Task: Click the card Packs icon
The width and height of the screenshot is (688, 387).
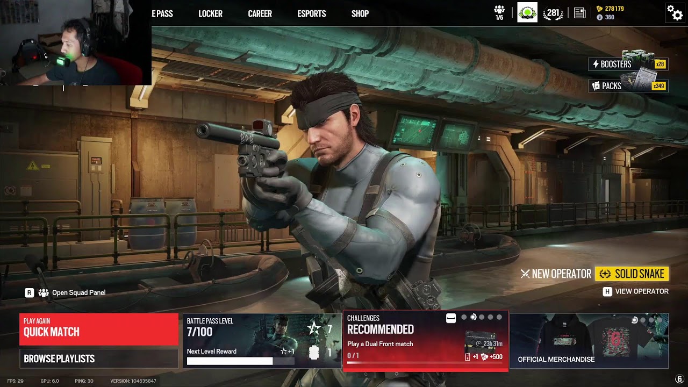Action: (596, 86)
